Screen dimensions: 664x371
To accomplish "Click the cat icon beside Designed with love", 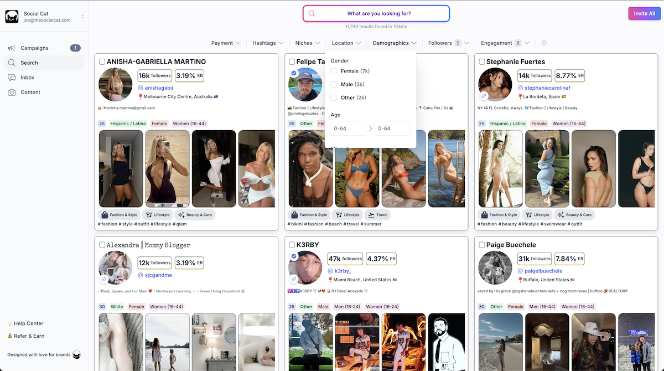I will (x=76, y=355).
